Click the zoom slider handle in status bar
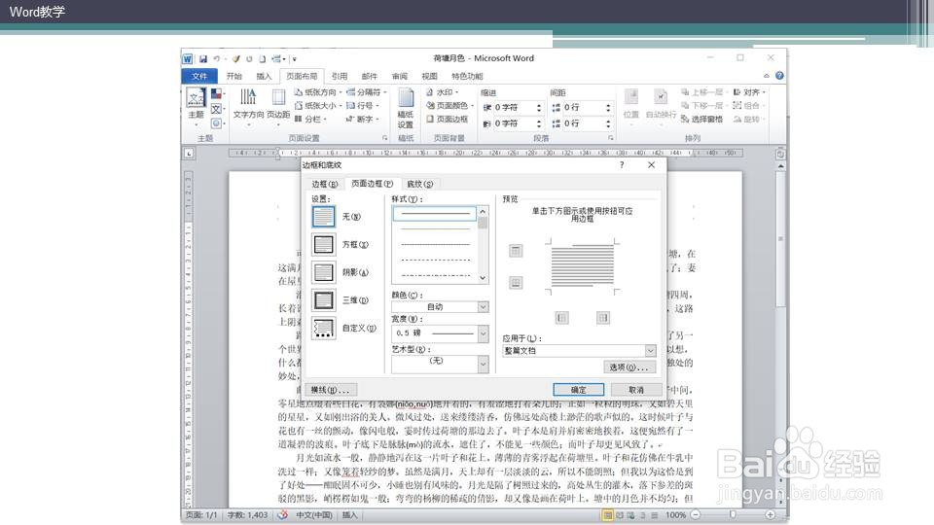 (733, 515)
